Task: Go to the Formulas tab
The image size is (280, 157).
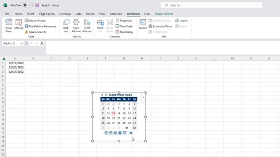Action: [x=65, y=14]
